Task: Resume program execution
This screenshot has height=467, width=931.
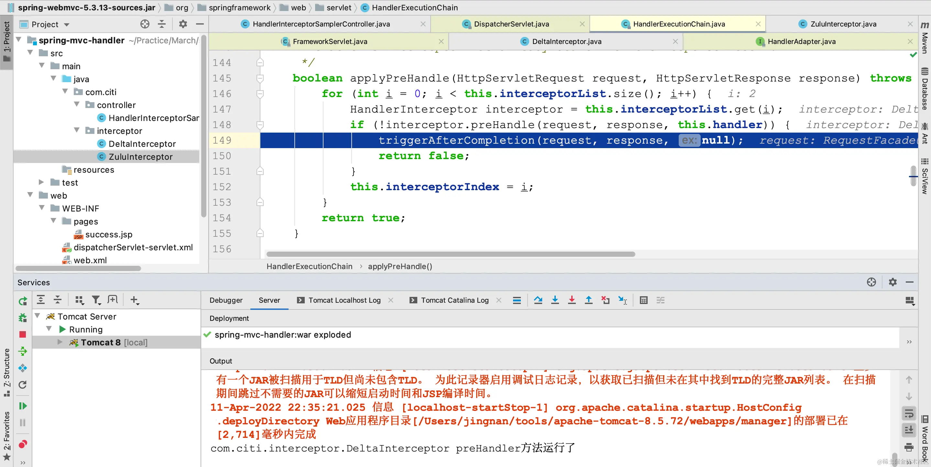Action: 22,406
